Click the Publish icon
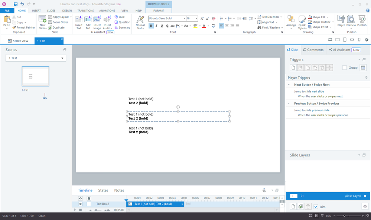The image size is (371, 220). [x=362, y=19]
